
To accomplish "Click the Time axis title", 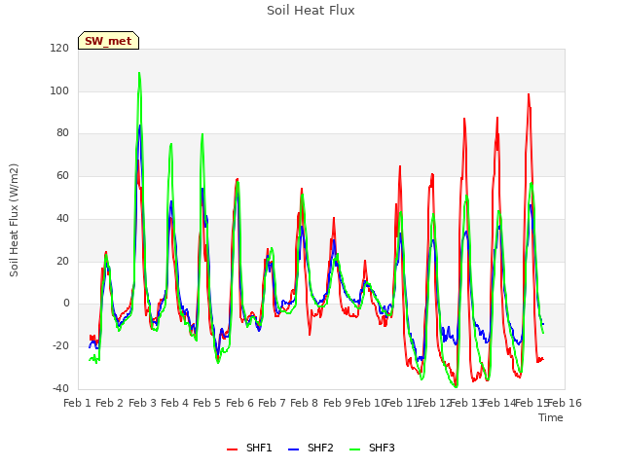I will 551,417.
